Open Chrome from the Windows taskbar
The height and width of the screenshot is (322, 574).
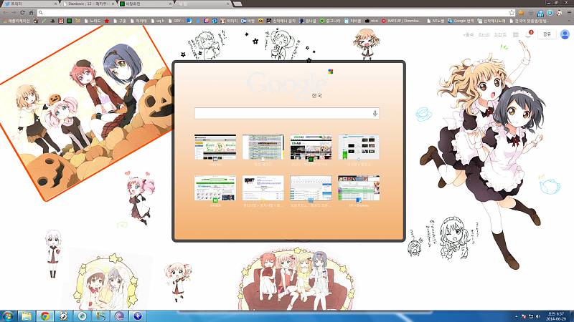click(x=44, y=316)
